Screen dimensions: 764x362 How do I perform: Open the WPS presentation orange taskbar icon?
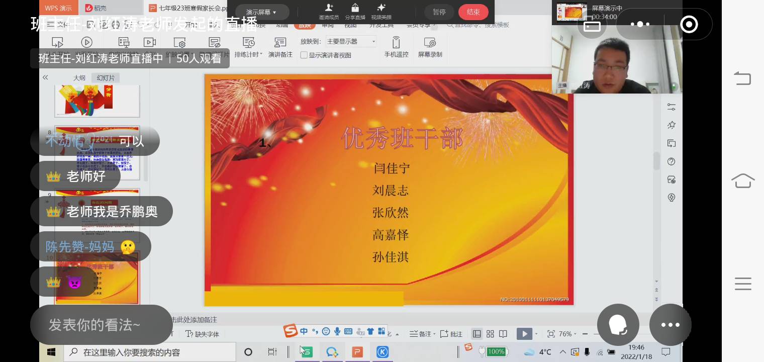tap(357, 352)
